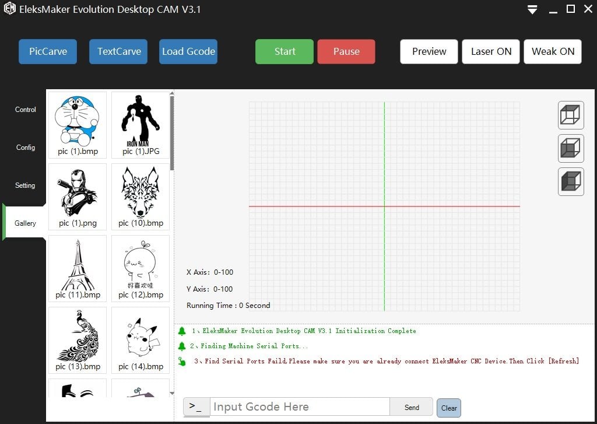Viewport: 597px width, 424px height.
Task: Maximize the EleksMaker window
Action: (570, 9)
